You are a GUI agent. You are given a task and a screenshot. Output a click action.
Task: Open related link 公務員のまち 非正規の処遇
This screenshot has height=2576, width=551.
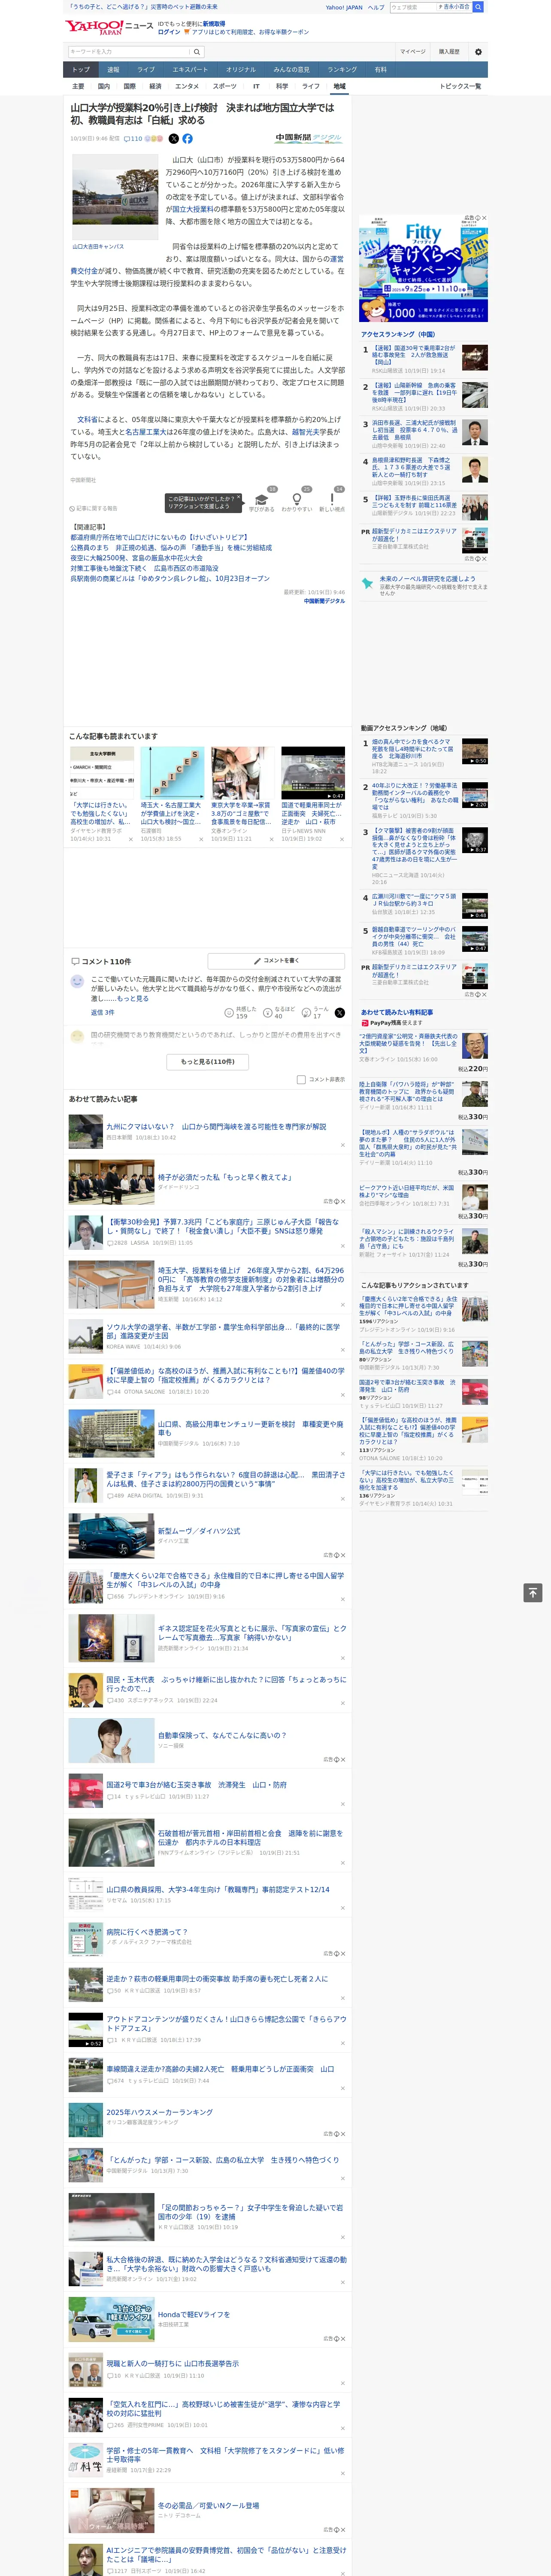(171, 548)
